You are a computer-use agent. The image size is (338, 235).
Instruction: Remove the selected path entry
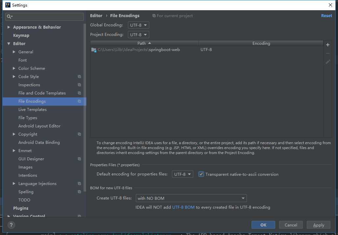tap(328, 53)
